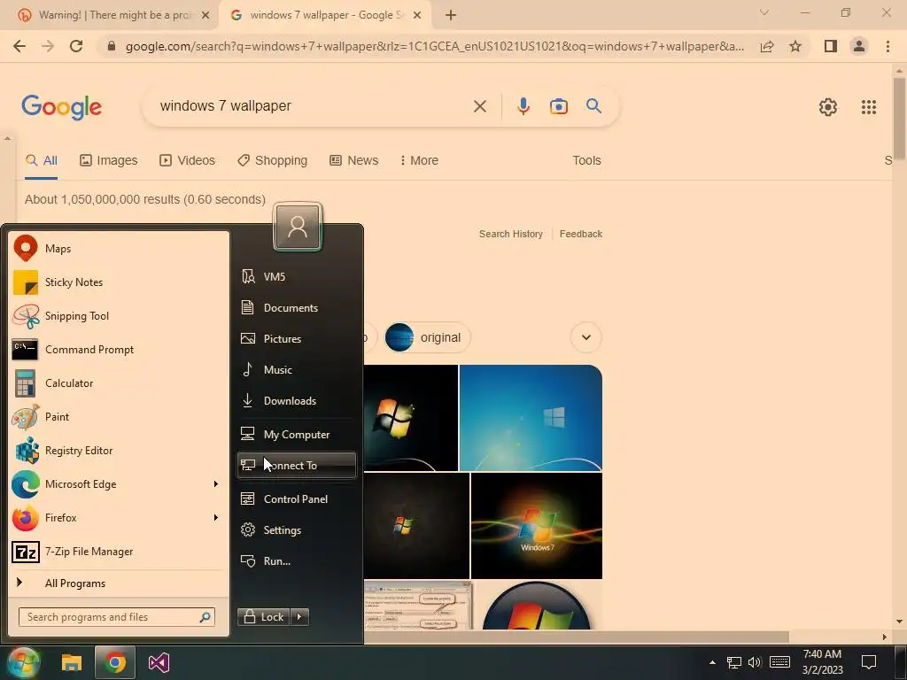Switch to the Shopping results tab
The height and width of the screenshot is (680, 907).
(x=273, y=160)
